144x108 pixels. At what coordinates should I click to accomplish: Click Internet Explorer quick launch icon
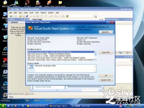pyautogui.click(x=12, y=106)
